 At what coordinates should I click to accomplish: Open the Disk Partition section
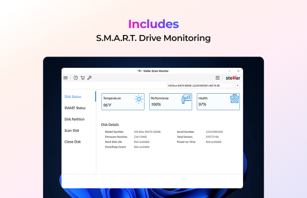[75, 119]
